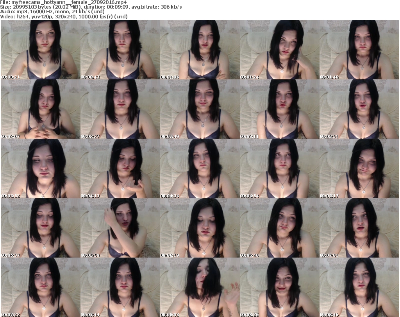Click the 00:08:03 frame

click(x=200, y=287)
